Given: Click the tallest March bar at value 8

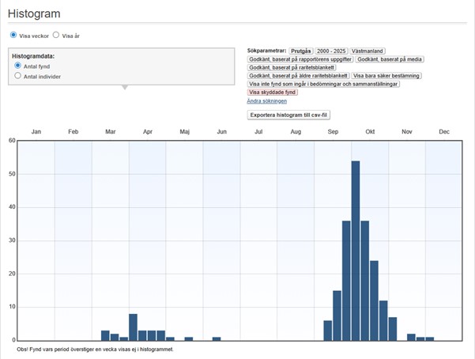Looking at the screenshot, I should click(x=133, y=327).
